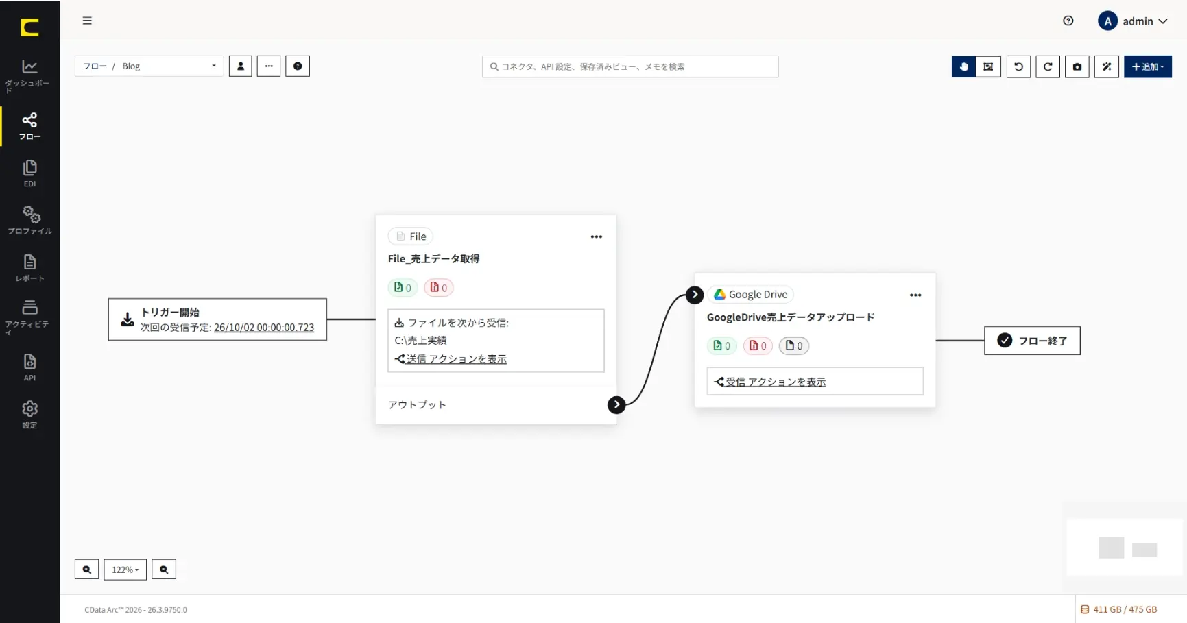Open the Google Drive connector three-dot menu
Screen dimensions: 1187x623
[x=915, y=295]
